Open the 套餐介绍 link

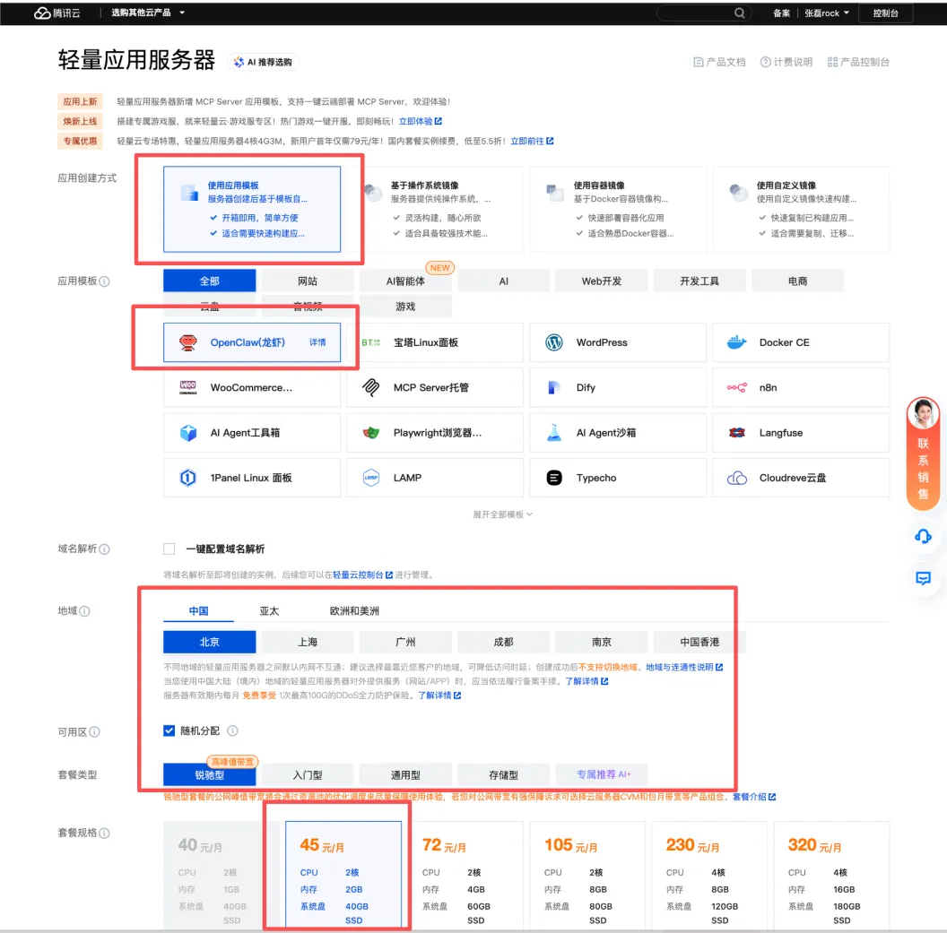(754, 797)
